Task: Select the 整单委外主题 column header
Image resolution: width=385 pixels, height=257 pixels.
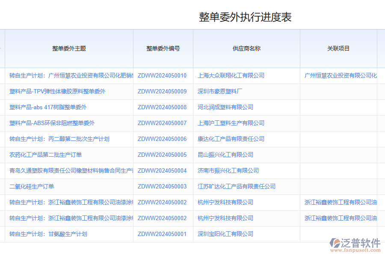Action: tap(68, 48)
